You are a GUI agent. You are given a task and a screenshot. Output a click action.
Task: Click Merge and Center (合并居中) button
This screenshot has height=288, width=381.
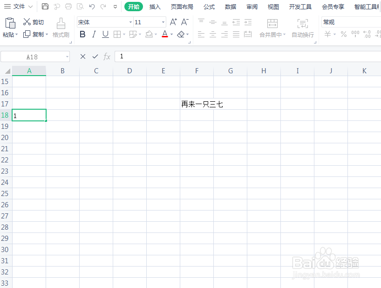coord(272,28)
